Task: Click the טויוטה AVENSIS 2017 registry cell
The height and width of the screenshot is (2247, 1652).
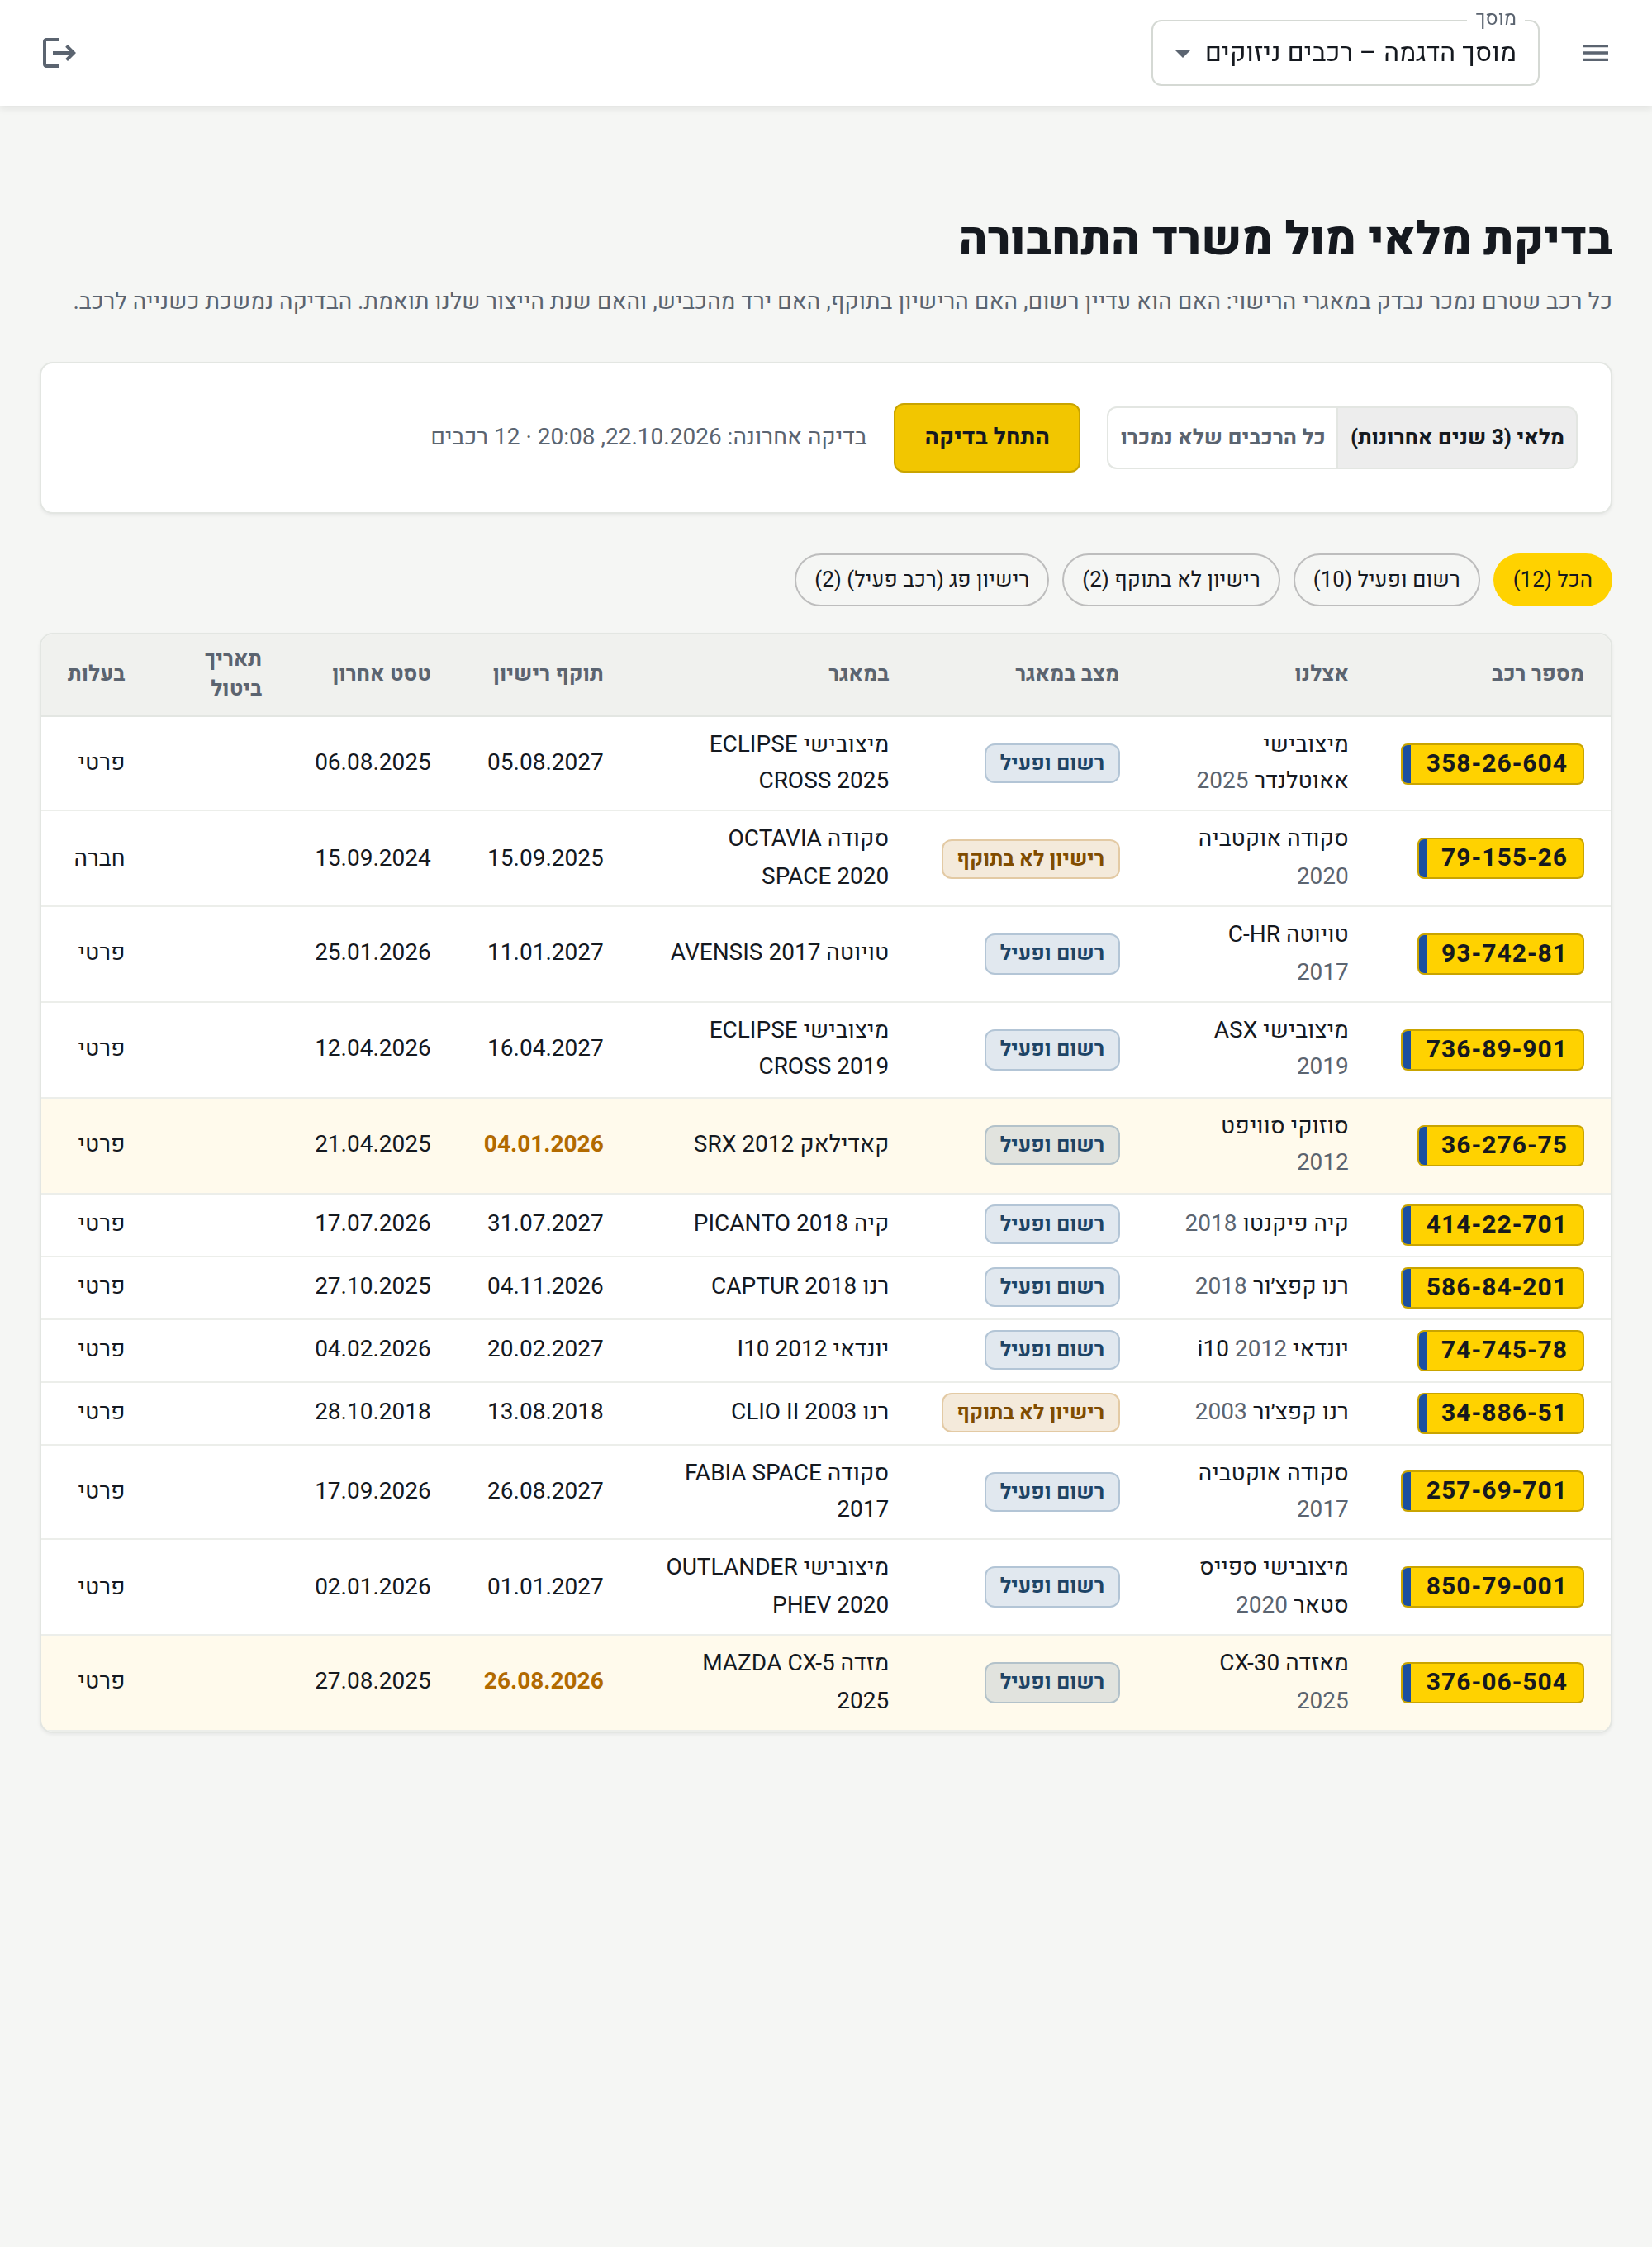Action: click(779, 953)
